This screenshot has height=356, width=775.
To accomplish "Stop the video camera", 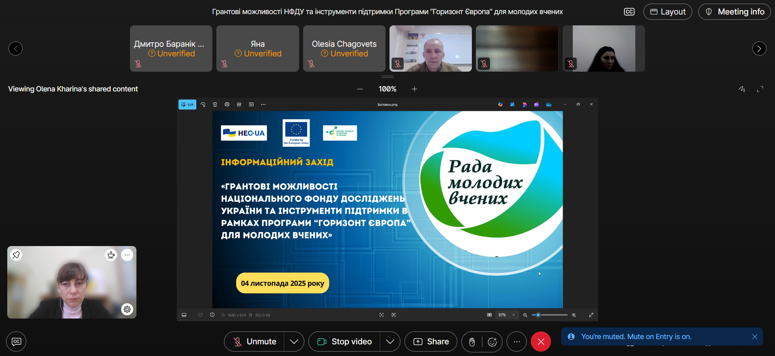I will (344, 342).
